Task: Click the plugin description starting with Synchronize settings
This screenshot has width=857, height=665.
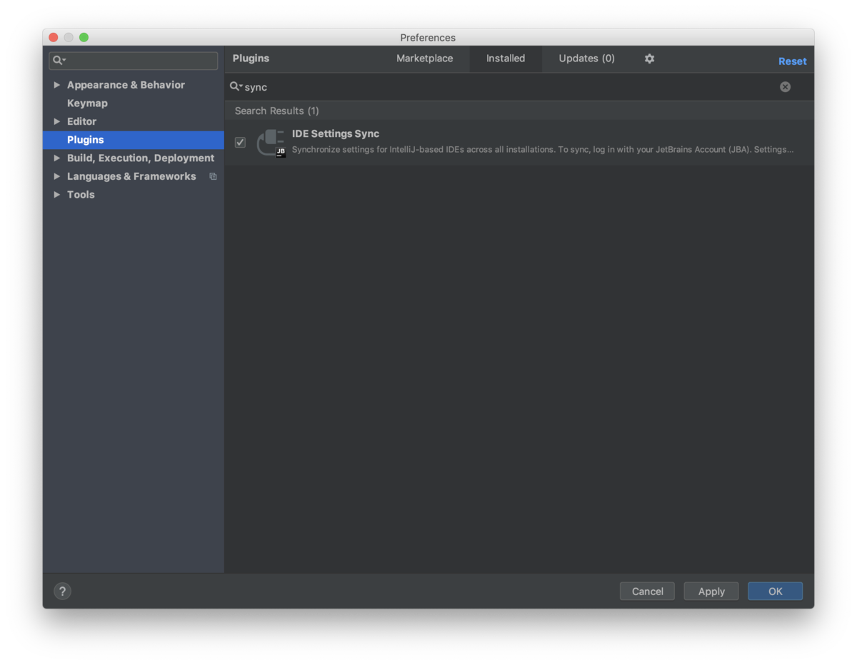Action: tap(543, 150)
